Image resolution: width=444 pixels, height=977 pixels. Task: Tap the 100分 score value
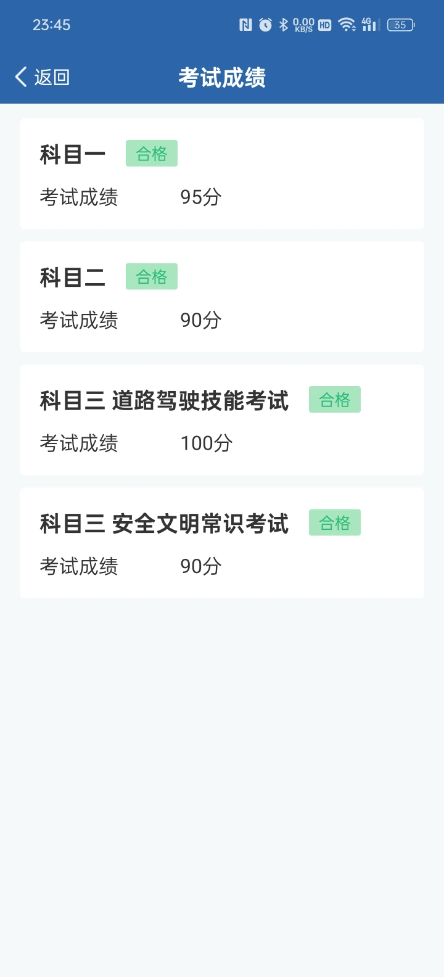point(207,443)
